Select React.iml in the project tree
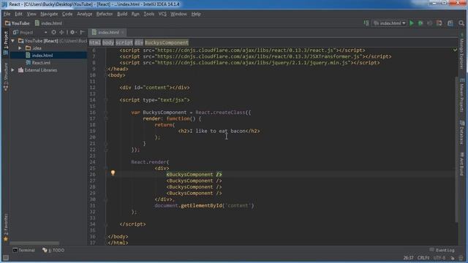The width and height of the screenshot is (468, 263). pos(41,63)
